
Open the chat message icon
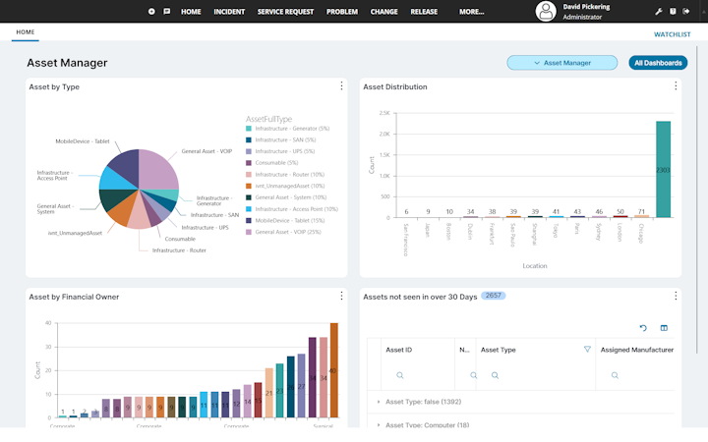(x=167, y=11)
